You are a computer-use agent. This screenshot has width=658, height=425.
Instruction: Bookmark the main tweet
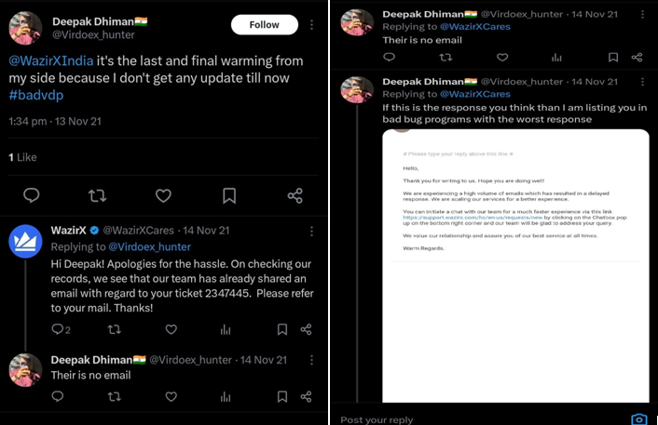point(229,195)
